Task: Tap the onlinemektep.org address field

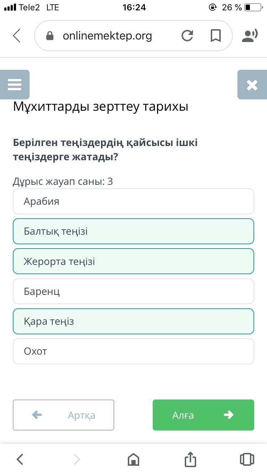Action: tap(107, 36)
